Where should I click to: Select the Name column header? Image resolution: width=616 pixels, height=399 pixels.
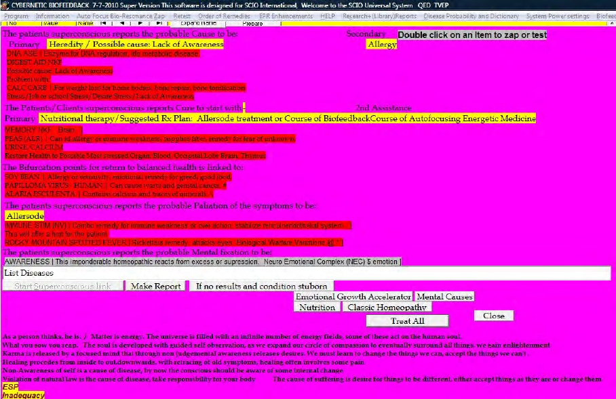85,23
